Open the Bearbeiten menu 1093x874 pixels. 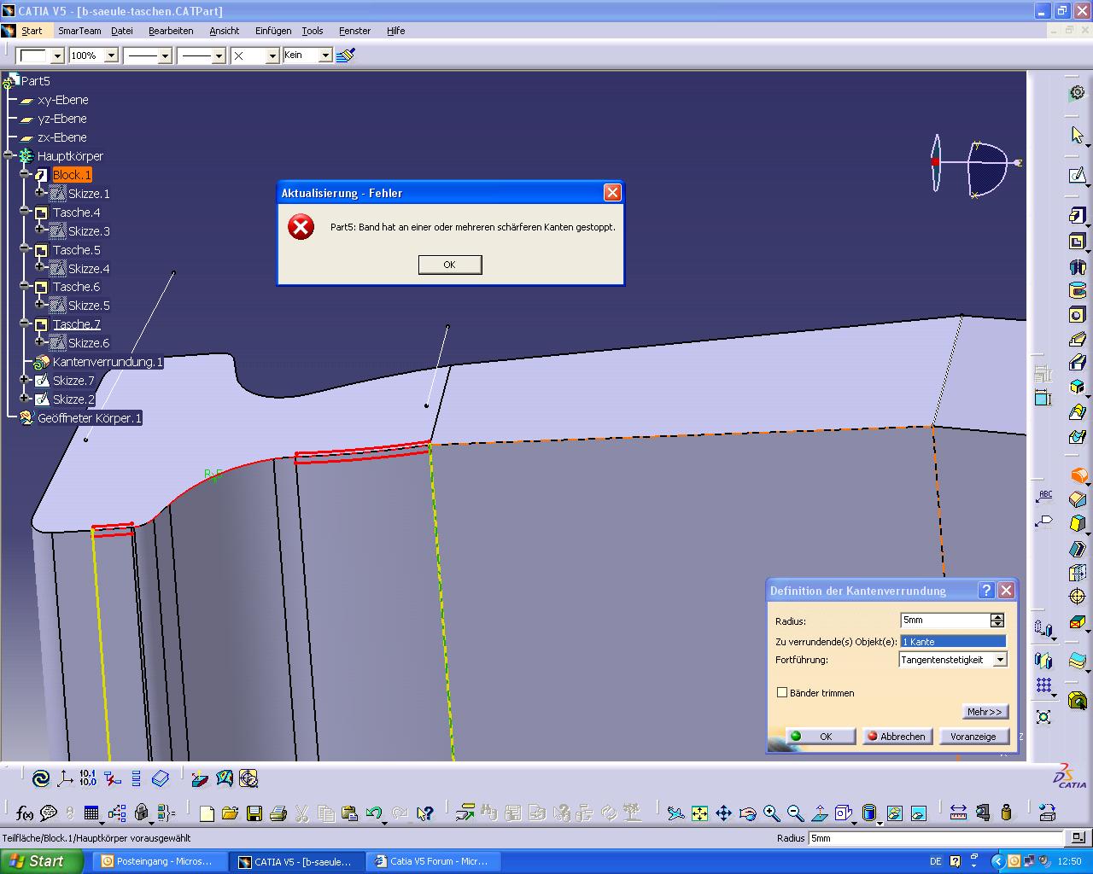coord(171,31)
